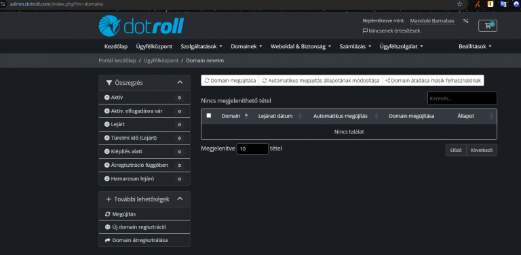Open the Weboldal & Biztonság dropdown
This screenshot has width=521, height=255.
coord(301,47)
